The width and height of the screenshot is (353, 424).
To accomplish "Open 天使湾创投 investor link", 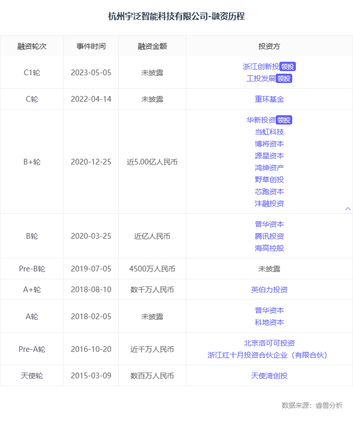I will coord(269,376).
